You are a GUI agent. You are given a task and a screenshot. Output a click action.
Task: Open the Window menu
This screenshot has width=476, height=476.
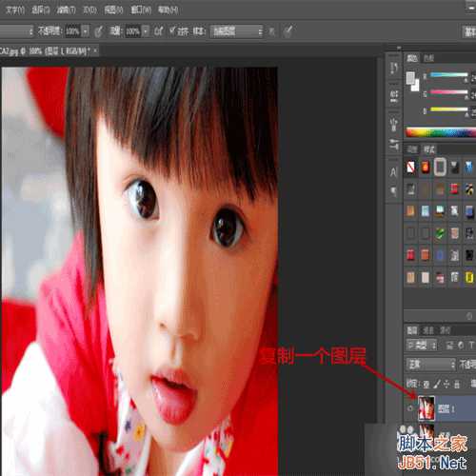pyautogui.click(x=141, y=10)
